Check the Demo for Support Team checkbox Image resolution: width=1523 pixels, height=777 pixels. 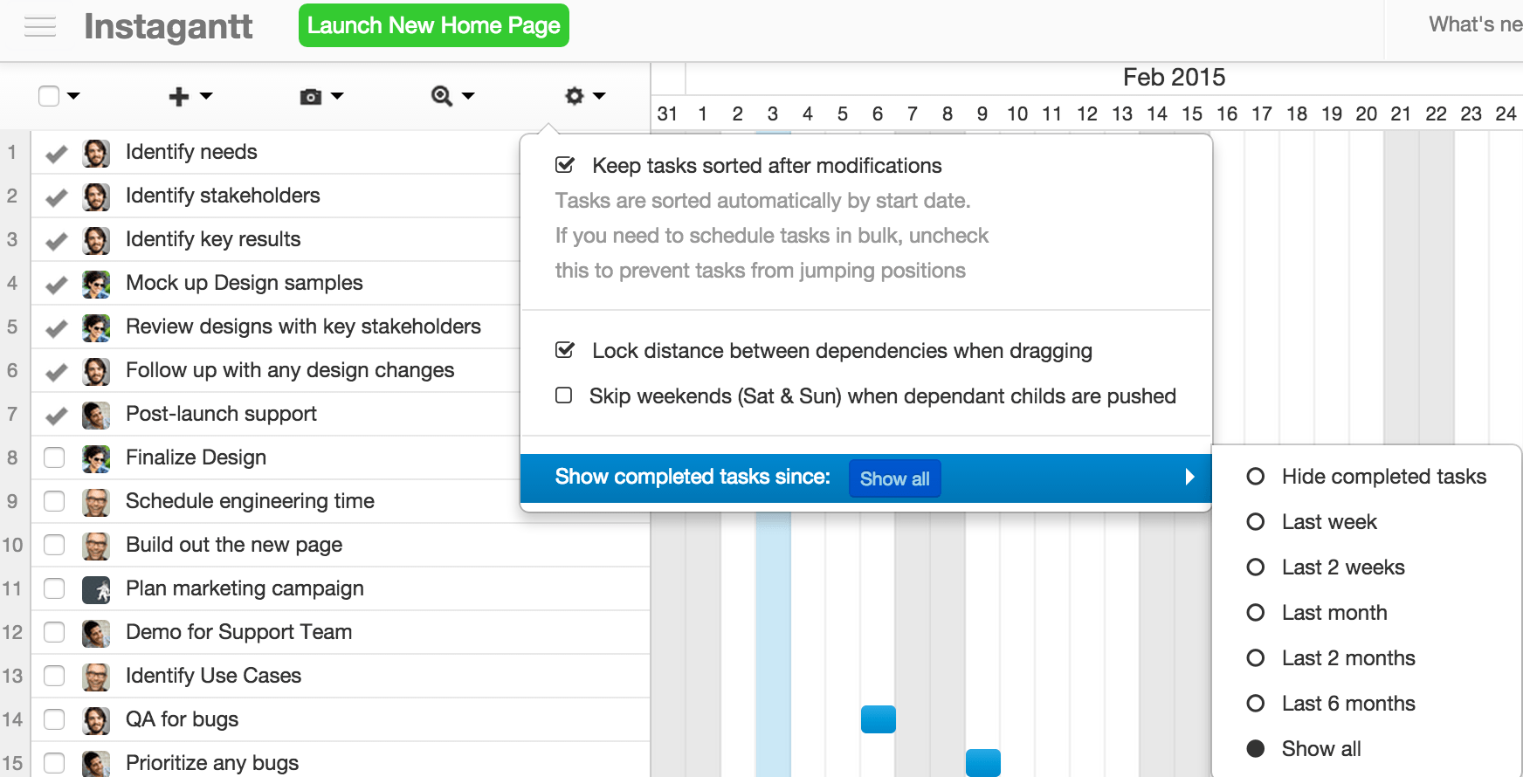[54, 632]
